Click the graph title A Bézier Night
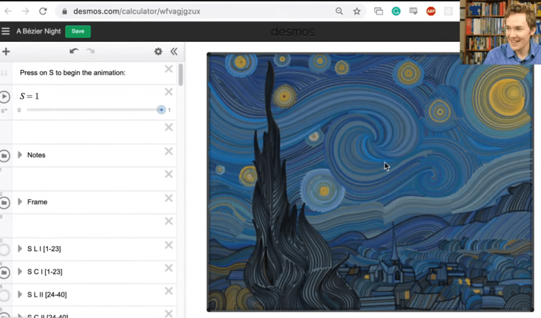The image size is (541, 318). point(39,31)
